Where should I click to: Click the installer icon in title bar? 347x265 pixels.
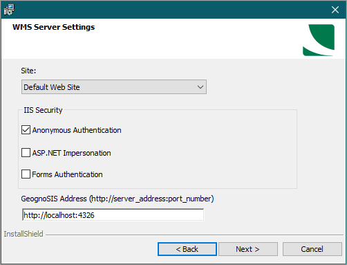pyautogui.click(x=9, y=10)
